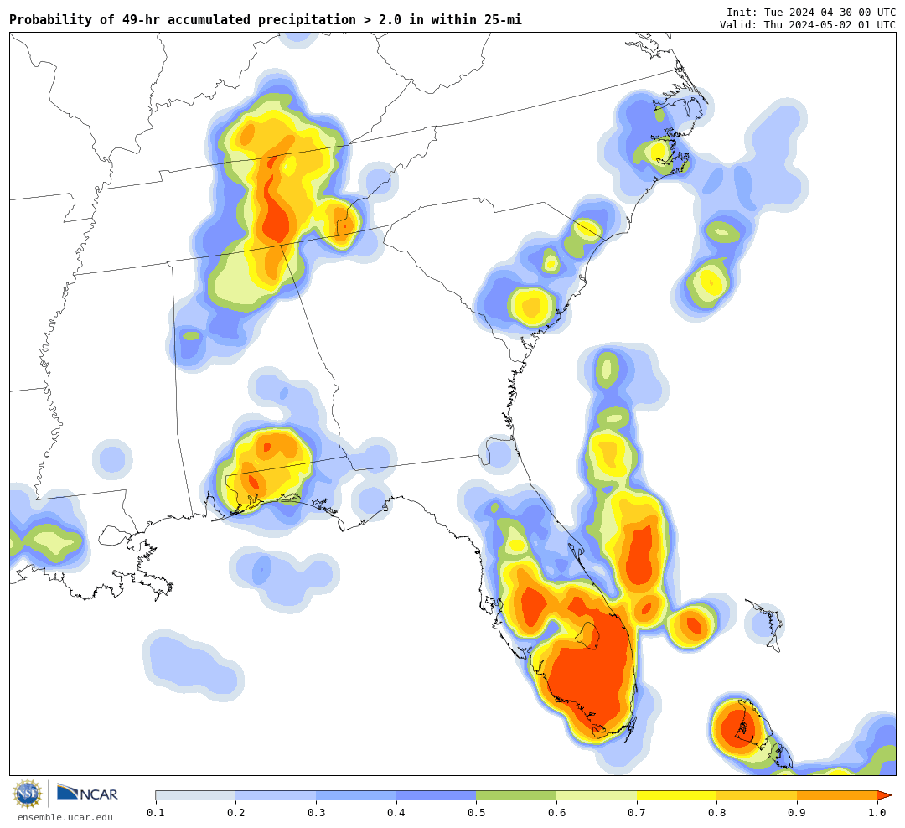The image size is (905, 828).
Task: Click the NCAR logo
Action: (88, 793)
